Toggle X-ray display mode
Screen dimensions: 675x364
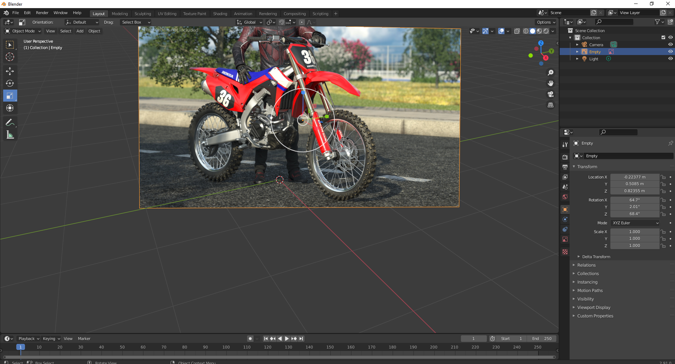point(517,31)
